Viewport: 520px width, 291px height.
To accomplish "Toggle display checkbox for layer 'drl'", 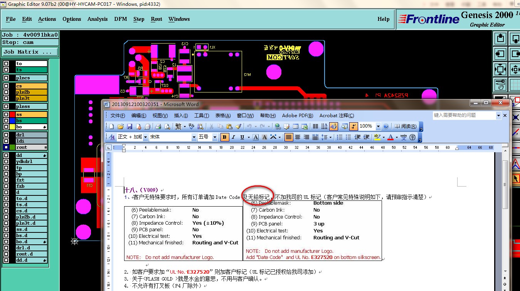I will click(6, 135).
